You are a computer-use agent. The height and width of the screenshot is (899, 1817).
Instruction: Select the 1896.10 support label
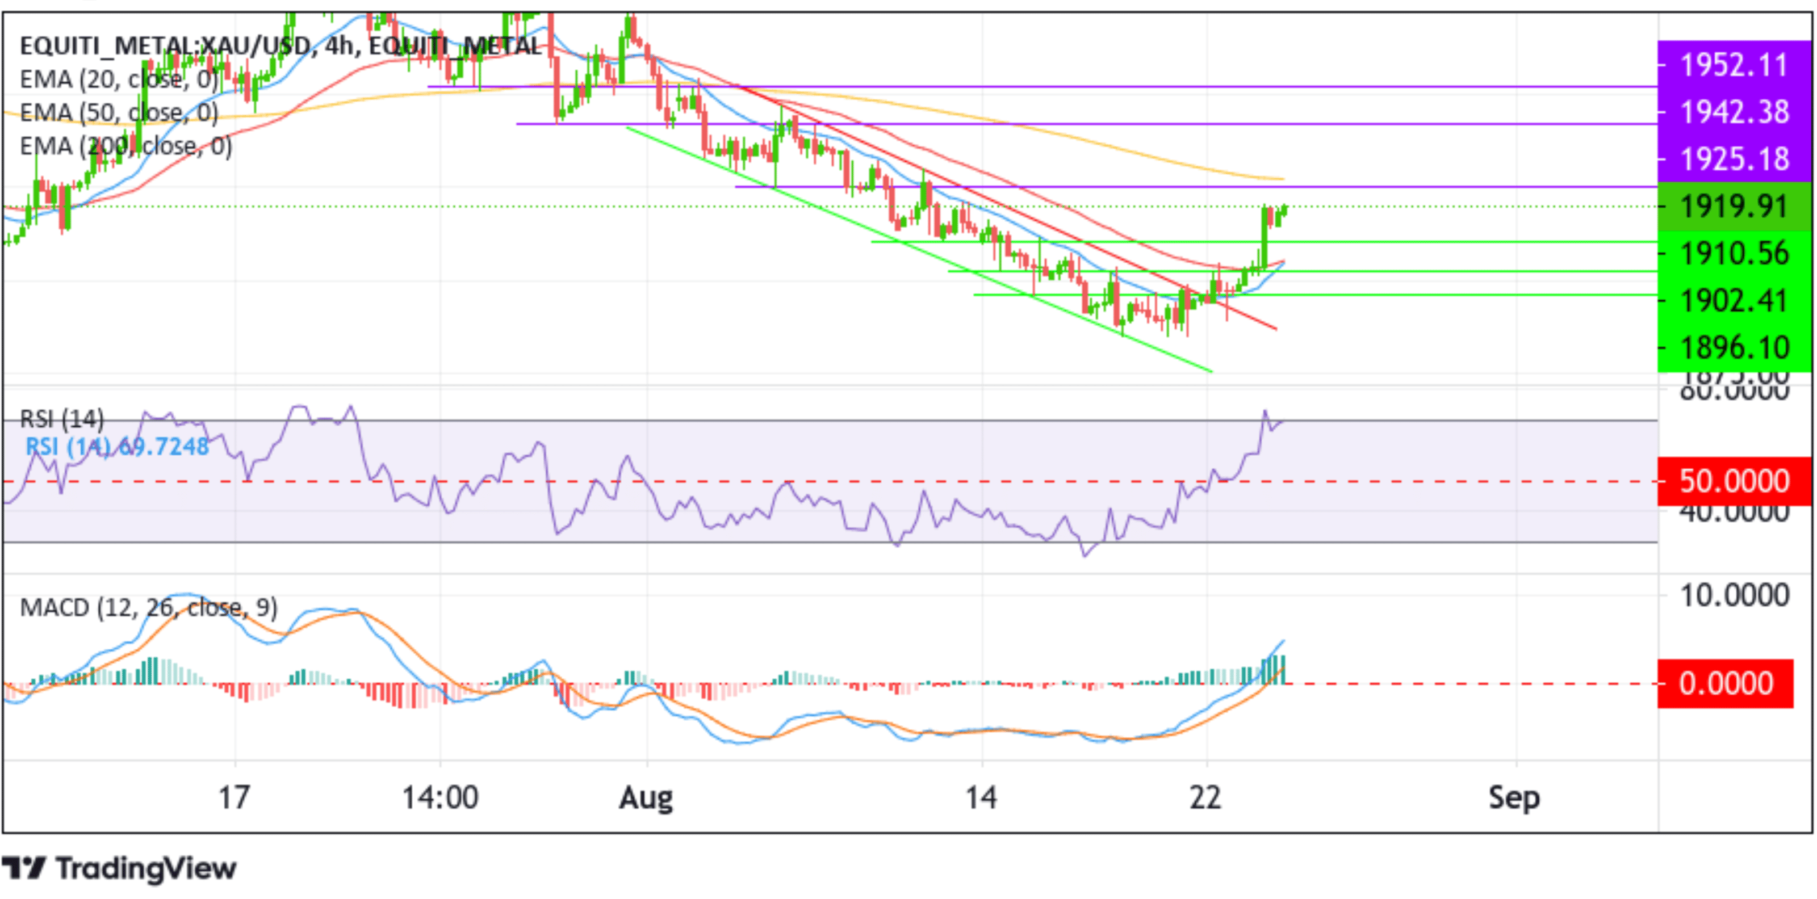point(1735,347)
